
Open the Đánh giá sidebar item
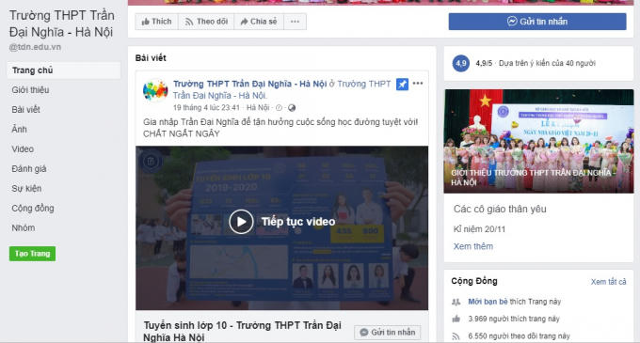click(x=28, y=168)
